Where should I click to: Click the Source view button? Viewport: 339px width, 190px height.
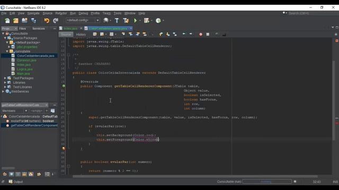66,34
